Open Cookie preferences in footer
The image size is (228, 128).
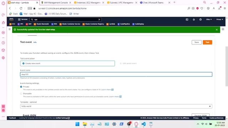coord(216,118)
